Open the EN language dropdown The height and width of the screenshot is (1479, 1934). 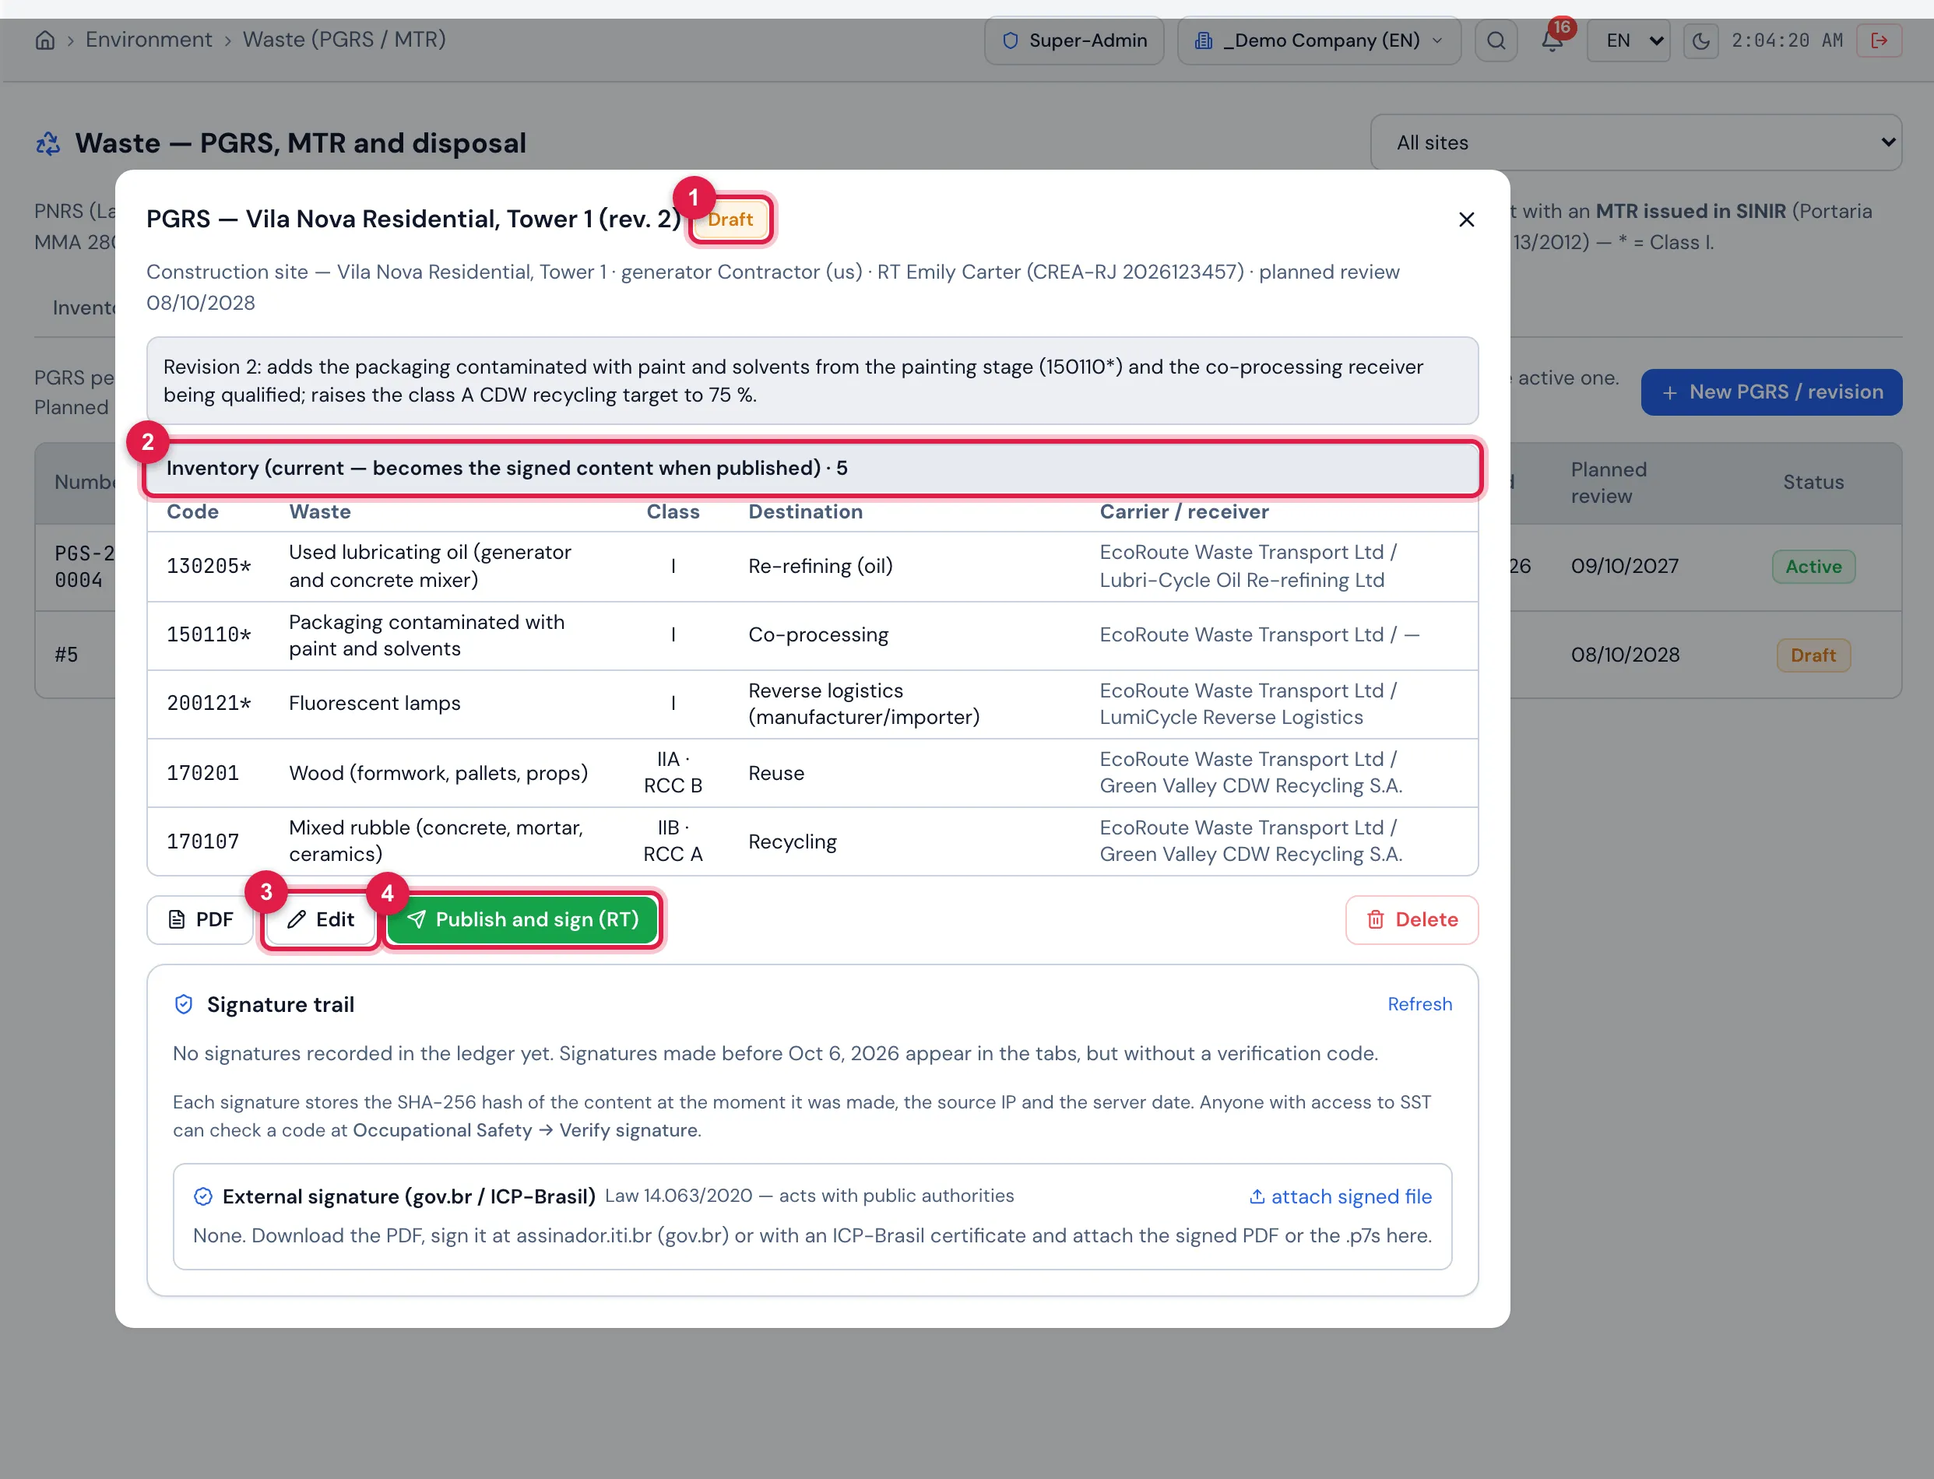pyautogui.click(x=1628, y=40)
